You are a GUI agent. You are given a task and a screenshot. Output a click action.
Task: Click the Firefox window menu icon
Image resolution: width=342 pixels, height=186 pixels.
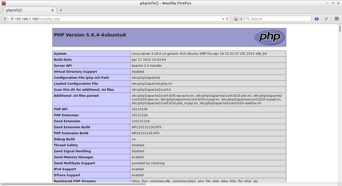[4, 3]
